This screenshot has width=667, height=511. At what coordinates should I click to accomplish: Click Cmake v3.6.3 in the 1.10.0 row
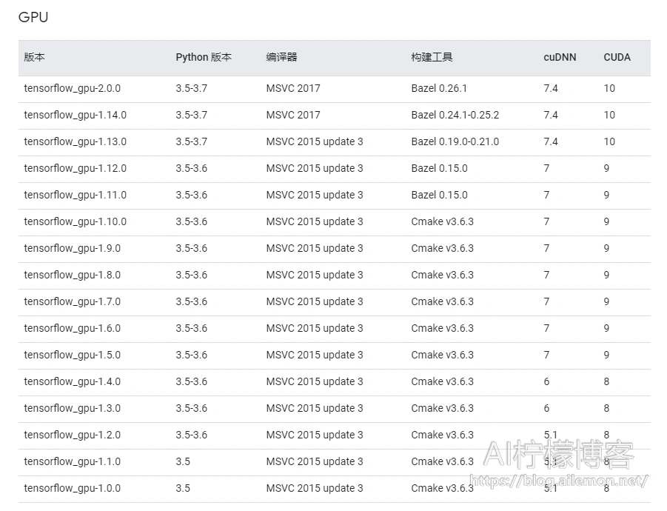coord(443,221)
